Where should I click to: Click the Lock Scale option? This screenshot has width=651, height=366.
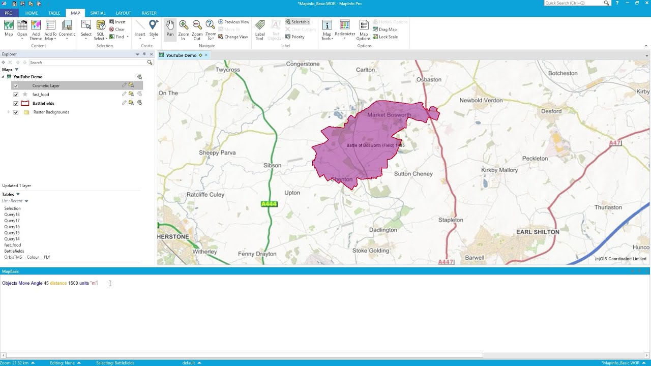[x=385, y=37]
